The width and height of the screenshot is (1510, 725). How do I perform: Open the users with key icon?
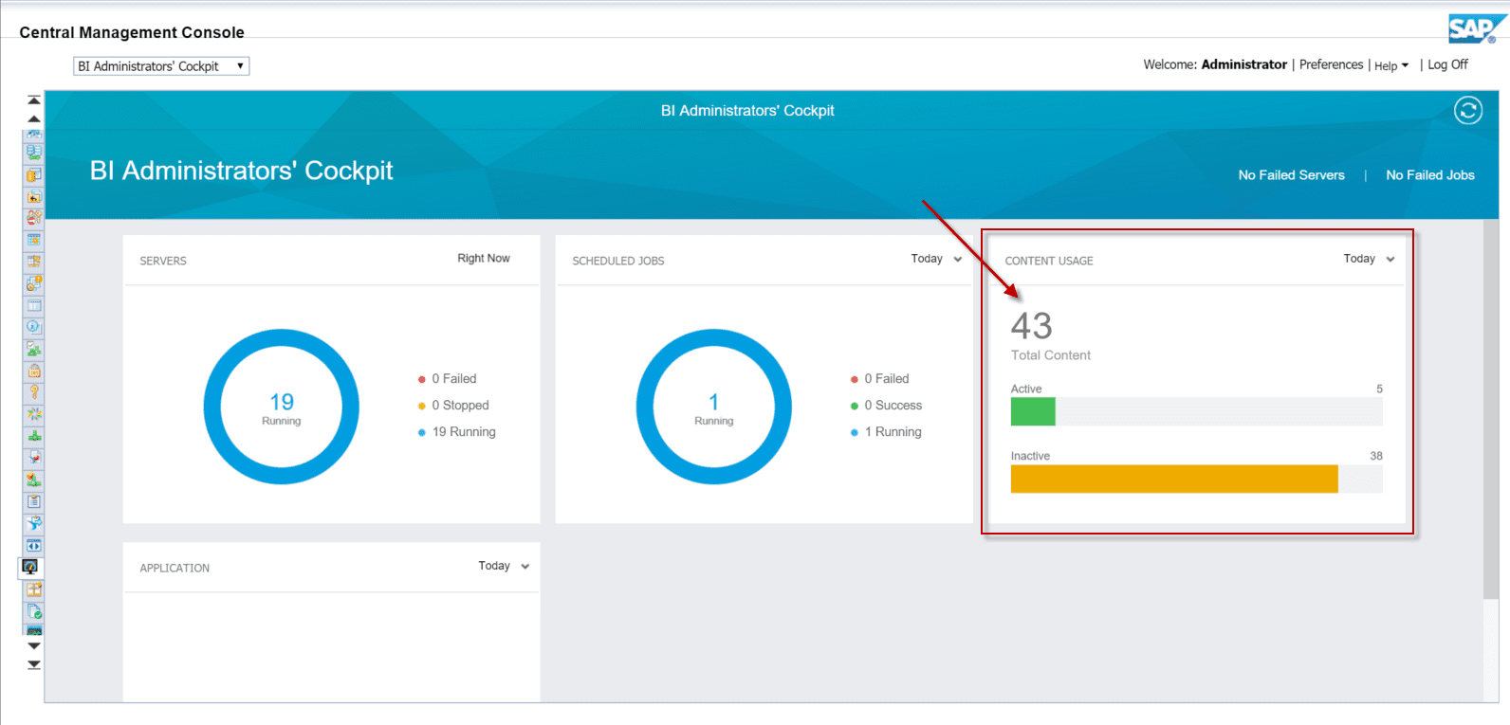[34, 218]
